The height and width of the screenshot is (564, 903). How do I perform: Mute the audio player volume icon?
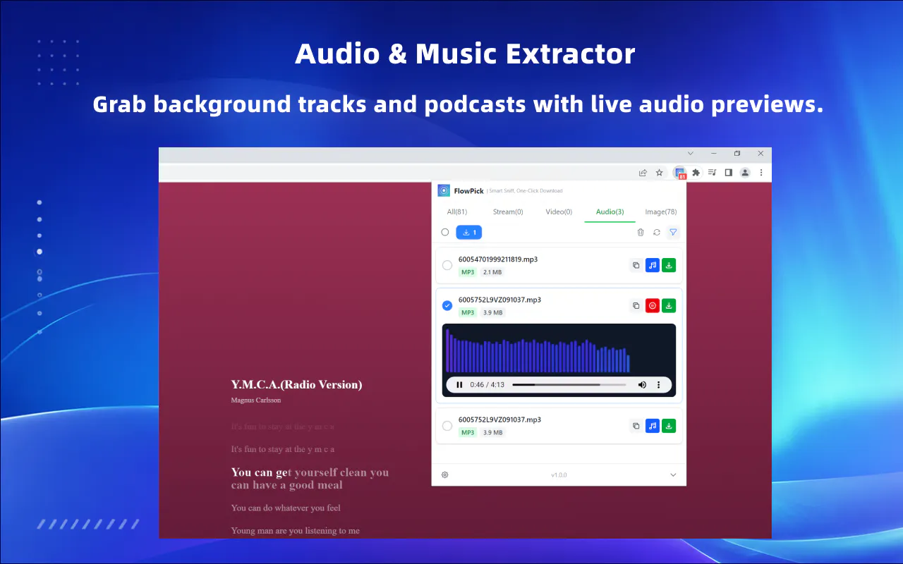642,385
